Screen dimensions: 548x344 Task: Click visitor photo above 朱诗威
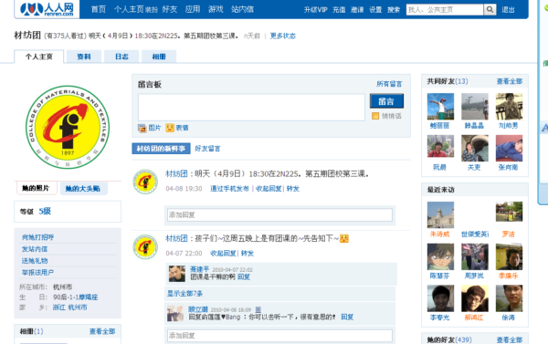tap(440, 214)
